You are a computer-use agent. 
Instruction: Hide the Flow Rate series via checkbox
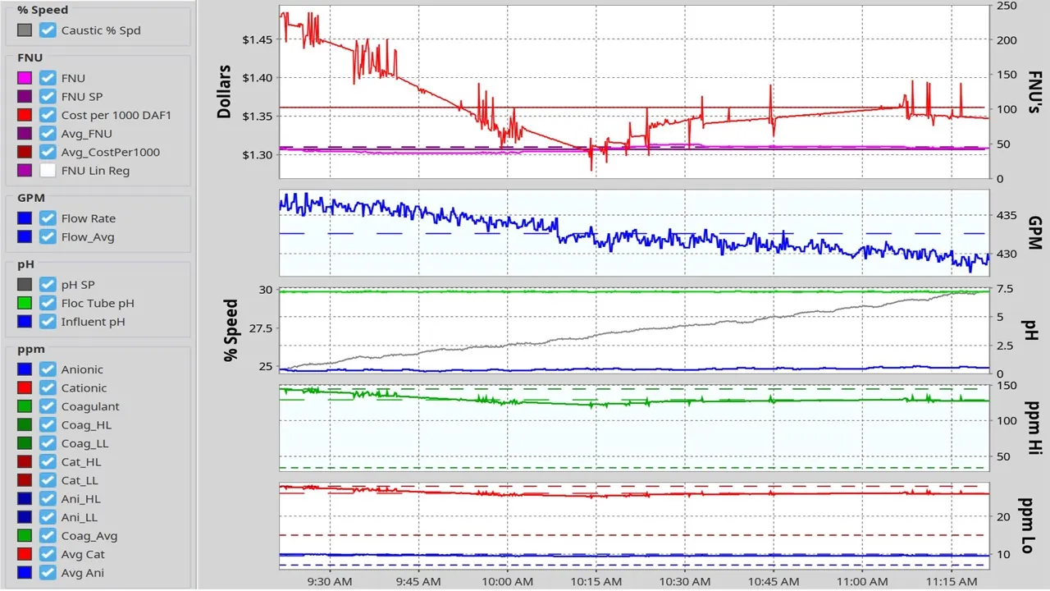coord(48,218)
